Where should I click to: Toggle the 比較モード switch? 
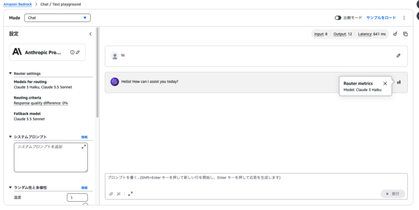point(338,17)
